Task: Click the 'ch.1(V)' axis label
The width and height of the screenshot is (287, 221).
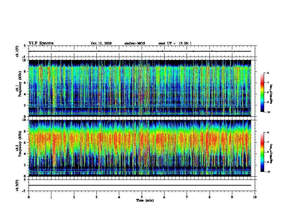Action: click(17, 51)
